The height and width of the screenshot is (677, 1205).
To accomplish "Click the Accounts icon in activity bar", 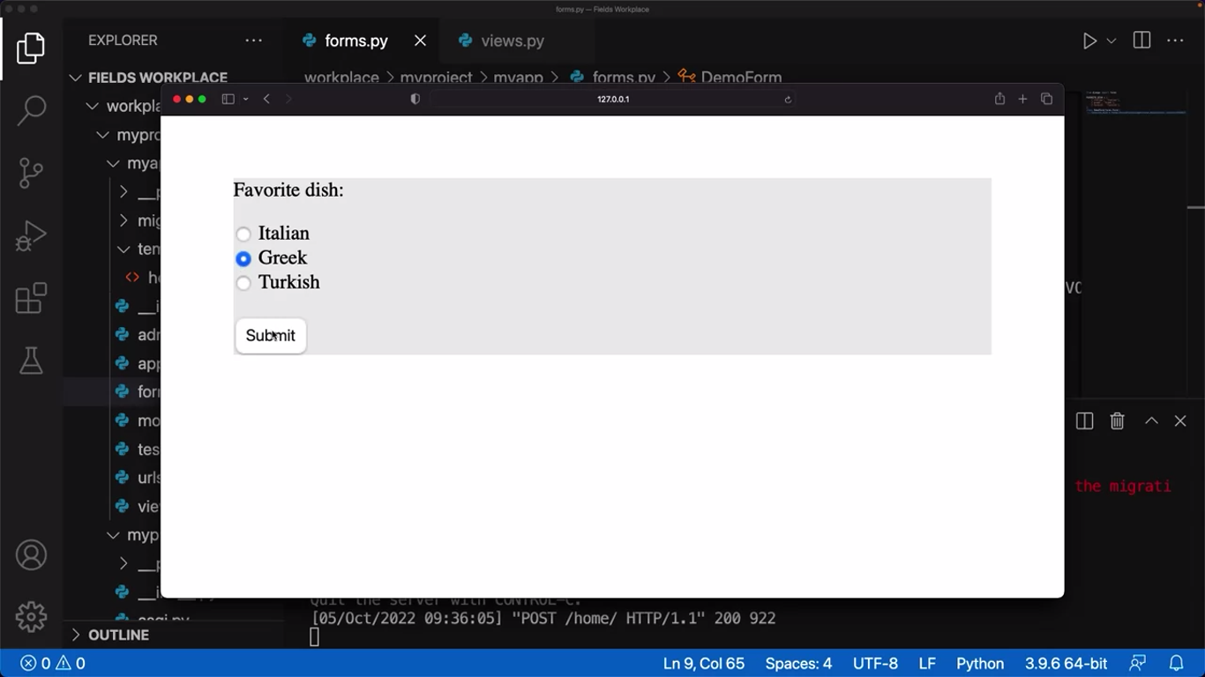I will click(31, 555).
